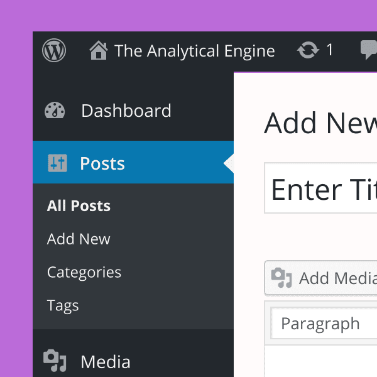Click the Add Media button
Viewport: 377px width, 377px height.
pos(320,278)
